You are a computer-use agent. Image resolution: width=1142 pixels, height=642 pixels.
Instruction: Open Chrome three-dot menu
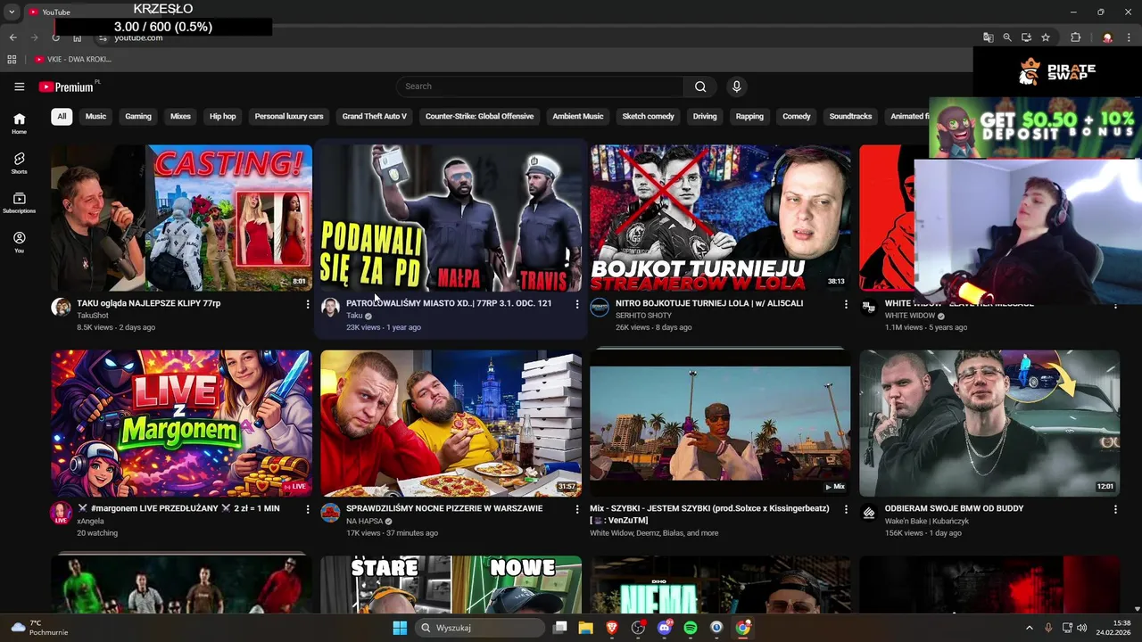coord(1130,37)
